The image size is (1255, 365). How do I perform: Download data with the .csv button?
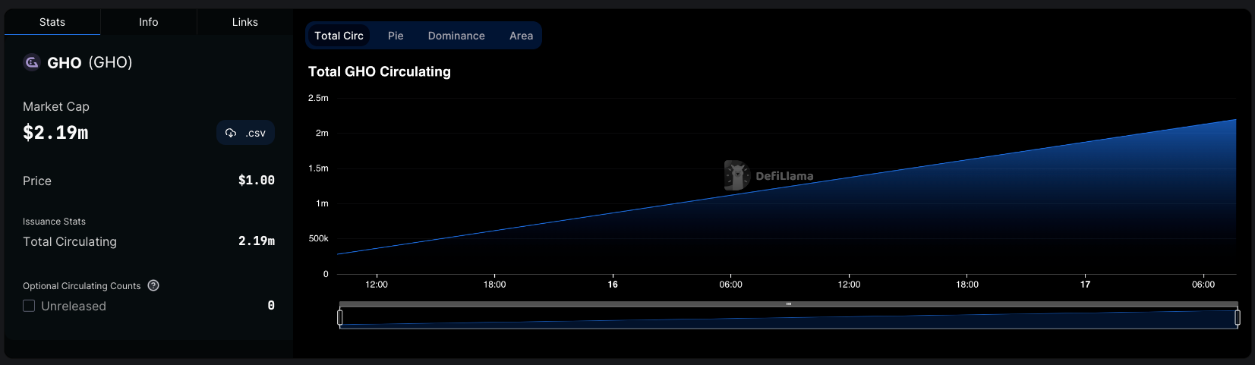[x=245, y=133]
